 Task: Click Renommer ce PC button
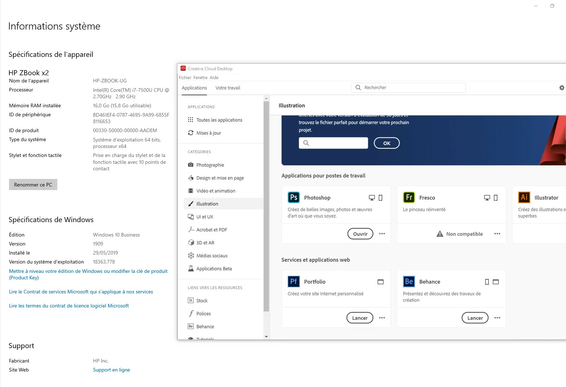tap(33, 185)
